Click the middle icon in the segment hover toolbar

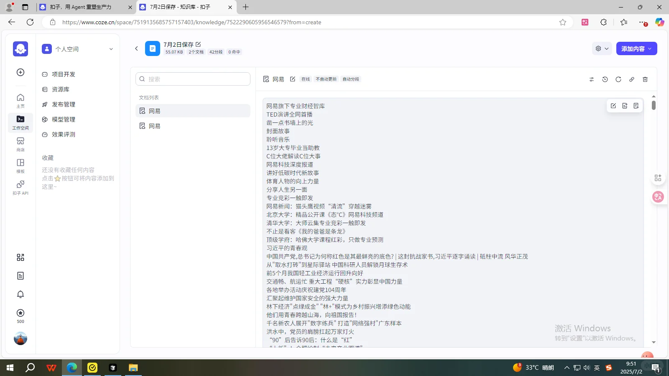[625, 106]
